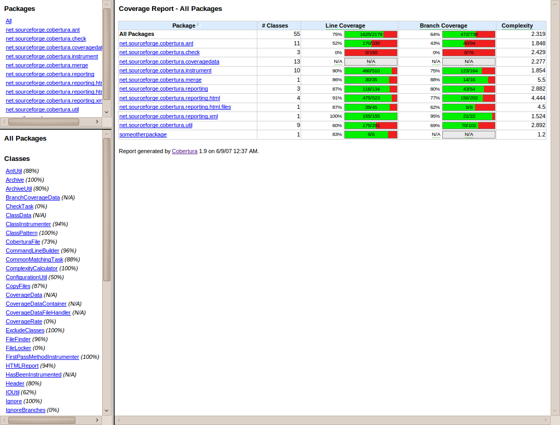
Task: Sort by the # Classes column header
Action: coord(275,26)
